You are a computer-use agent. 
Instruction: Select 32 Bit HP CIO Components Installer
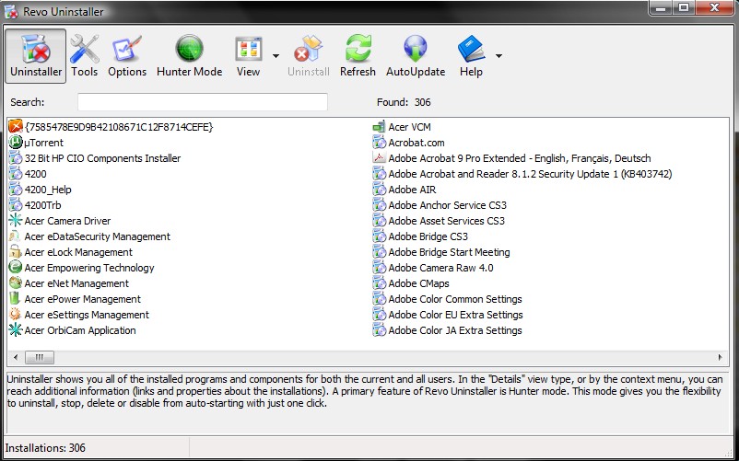coord(95,158)
